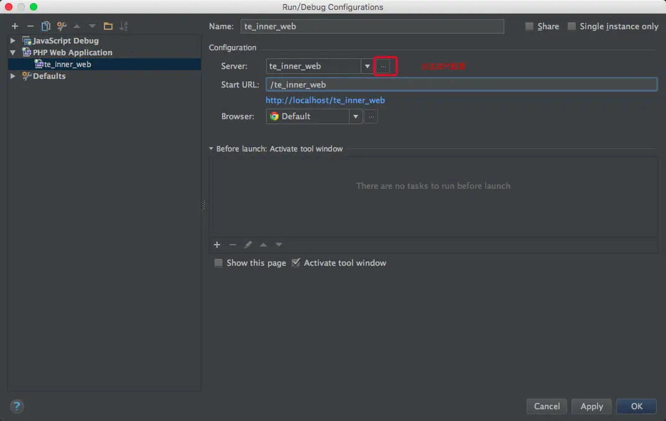
Task: Sort configurations alphabetically
Action: 124,26
